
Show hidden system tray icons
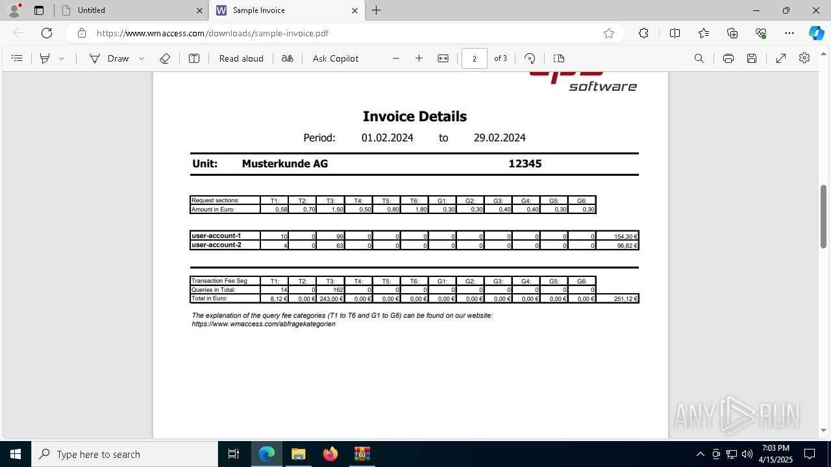click(700, 454)
